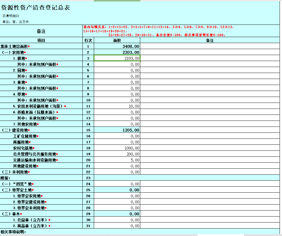Select area cell for （三）林木 row
The width and height of the screenshot is (282, 236).
click(x=117, y=214)
